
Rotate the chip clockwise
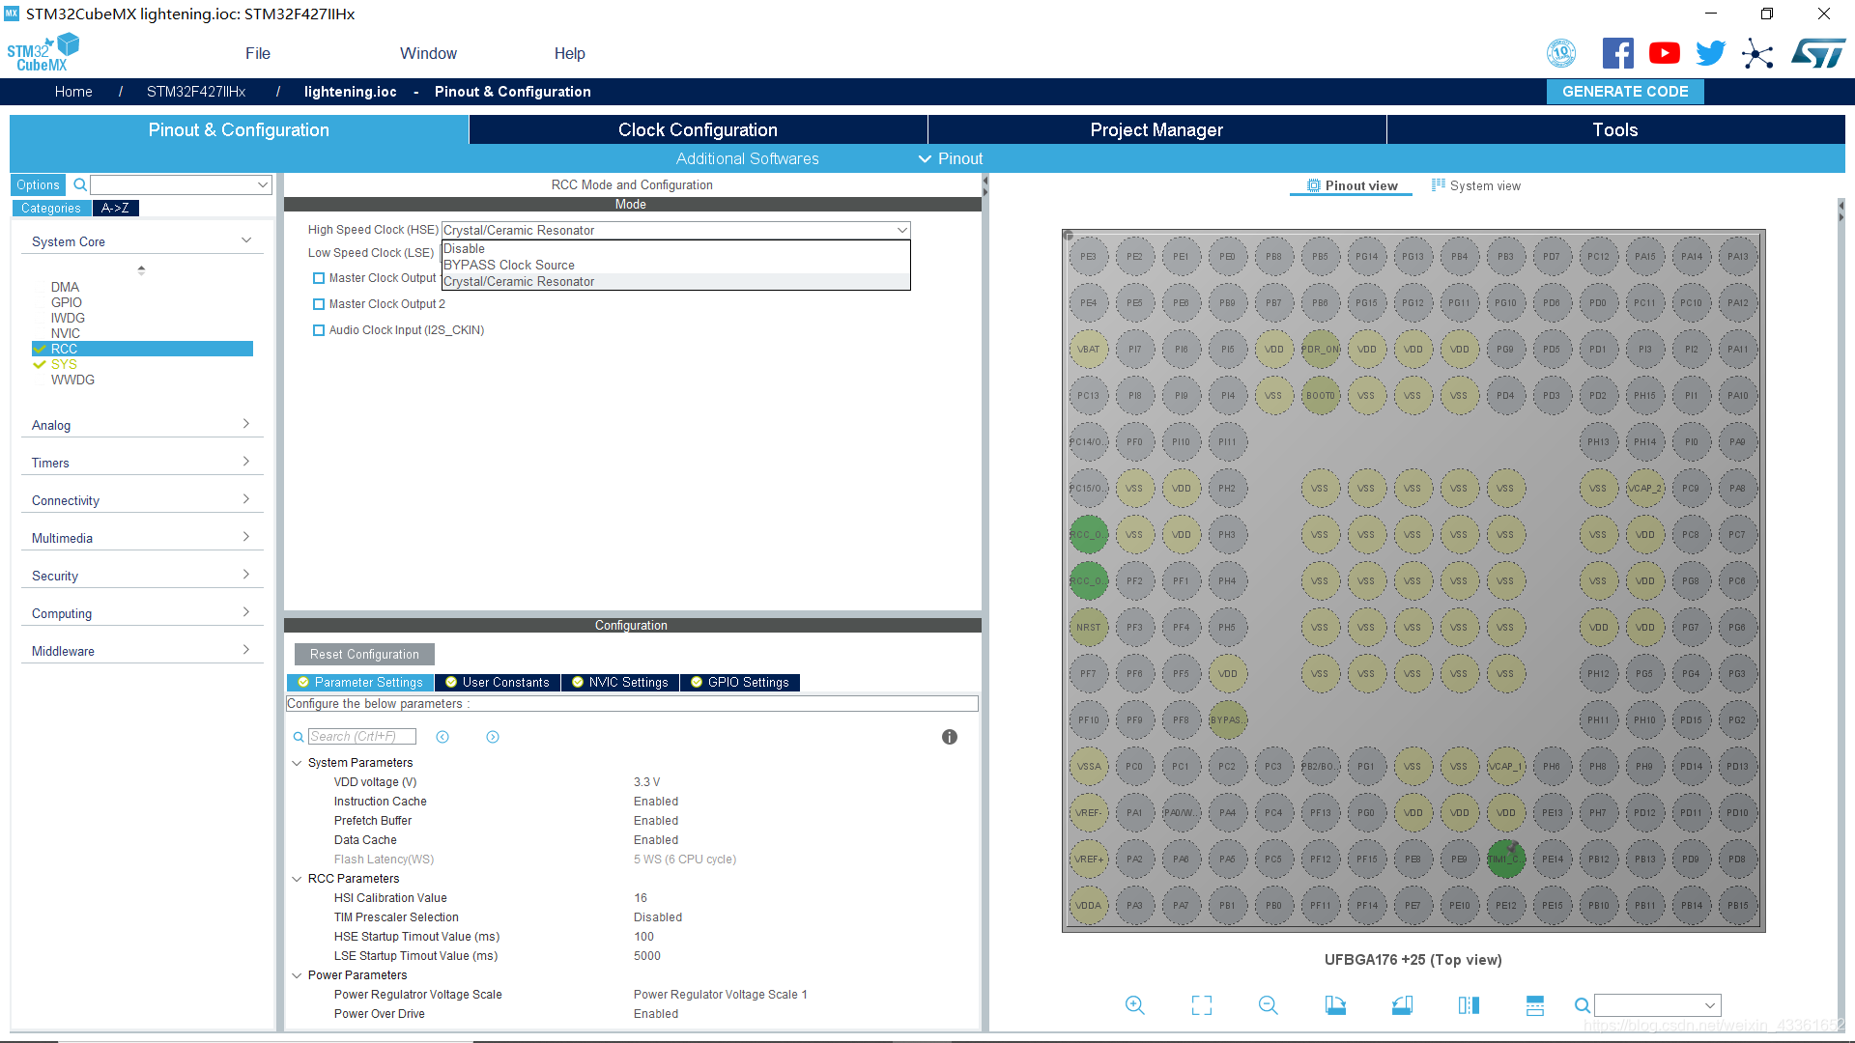(1335, 1005)
